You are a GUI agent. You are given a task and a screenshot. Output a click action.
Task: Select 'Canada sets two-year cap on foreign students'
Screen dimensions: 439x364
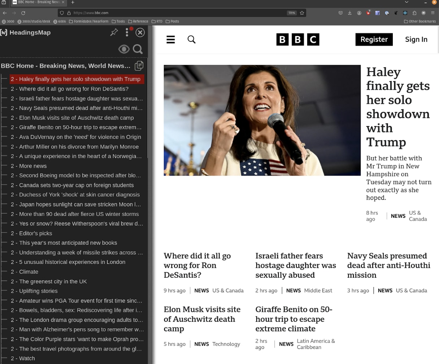(x=72, y=185)
